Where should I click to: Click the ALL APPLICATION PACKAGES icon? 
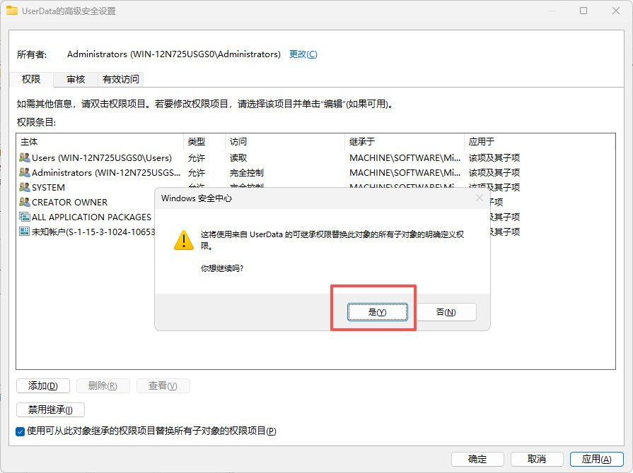click(25, 217)
